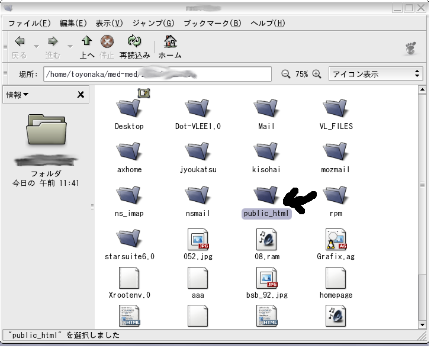434x348 pixels.
Task: Click the scrollbar up arrow
Action: [x=422, y=89]
